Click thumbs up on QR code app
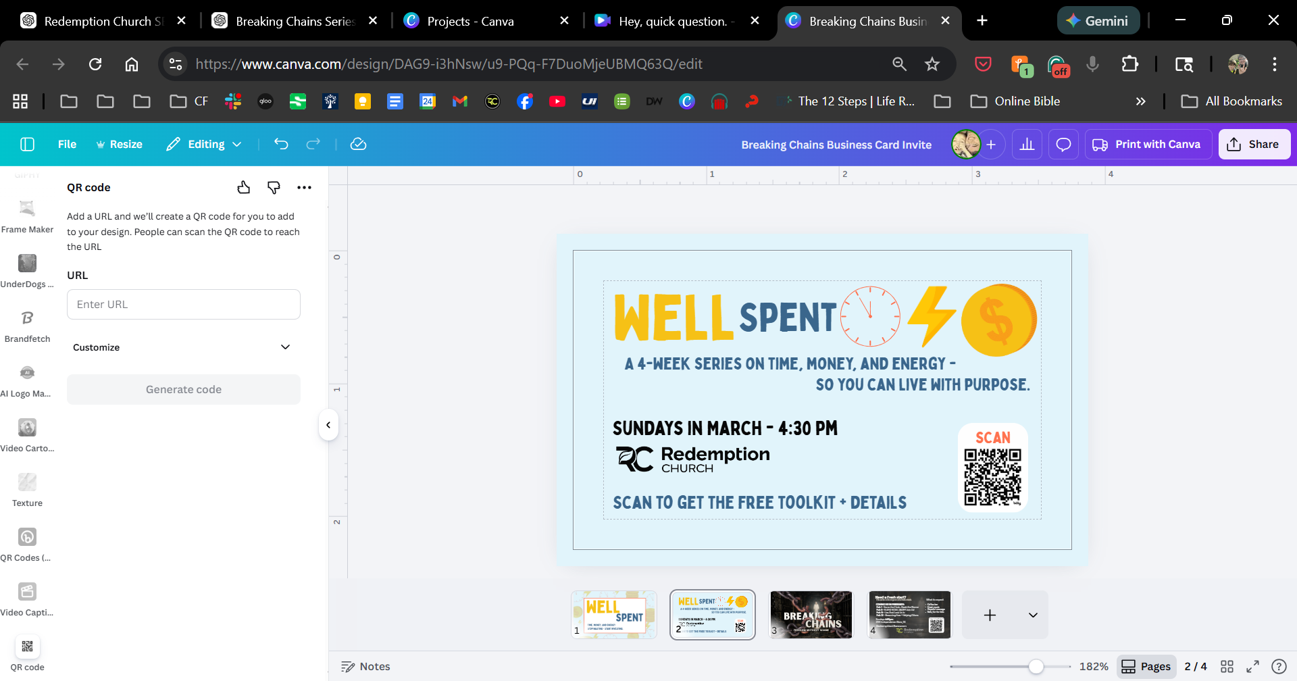 (244, 188)
